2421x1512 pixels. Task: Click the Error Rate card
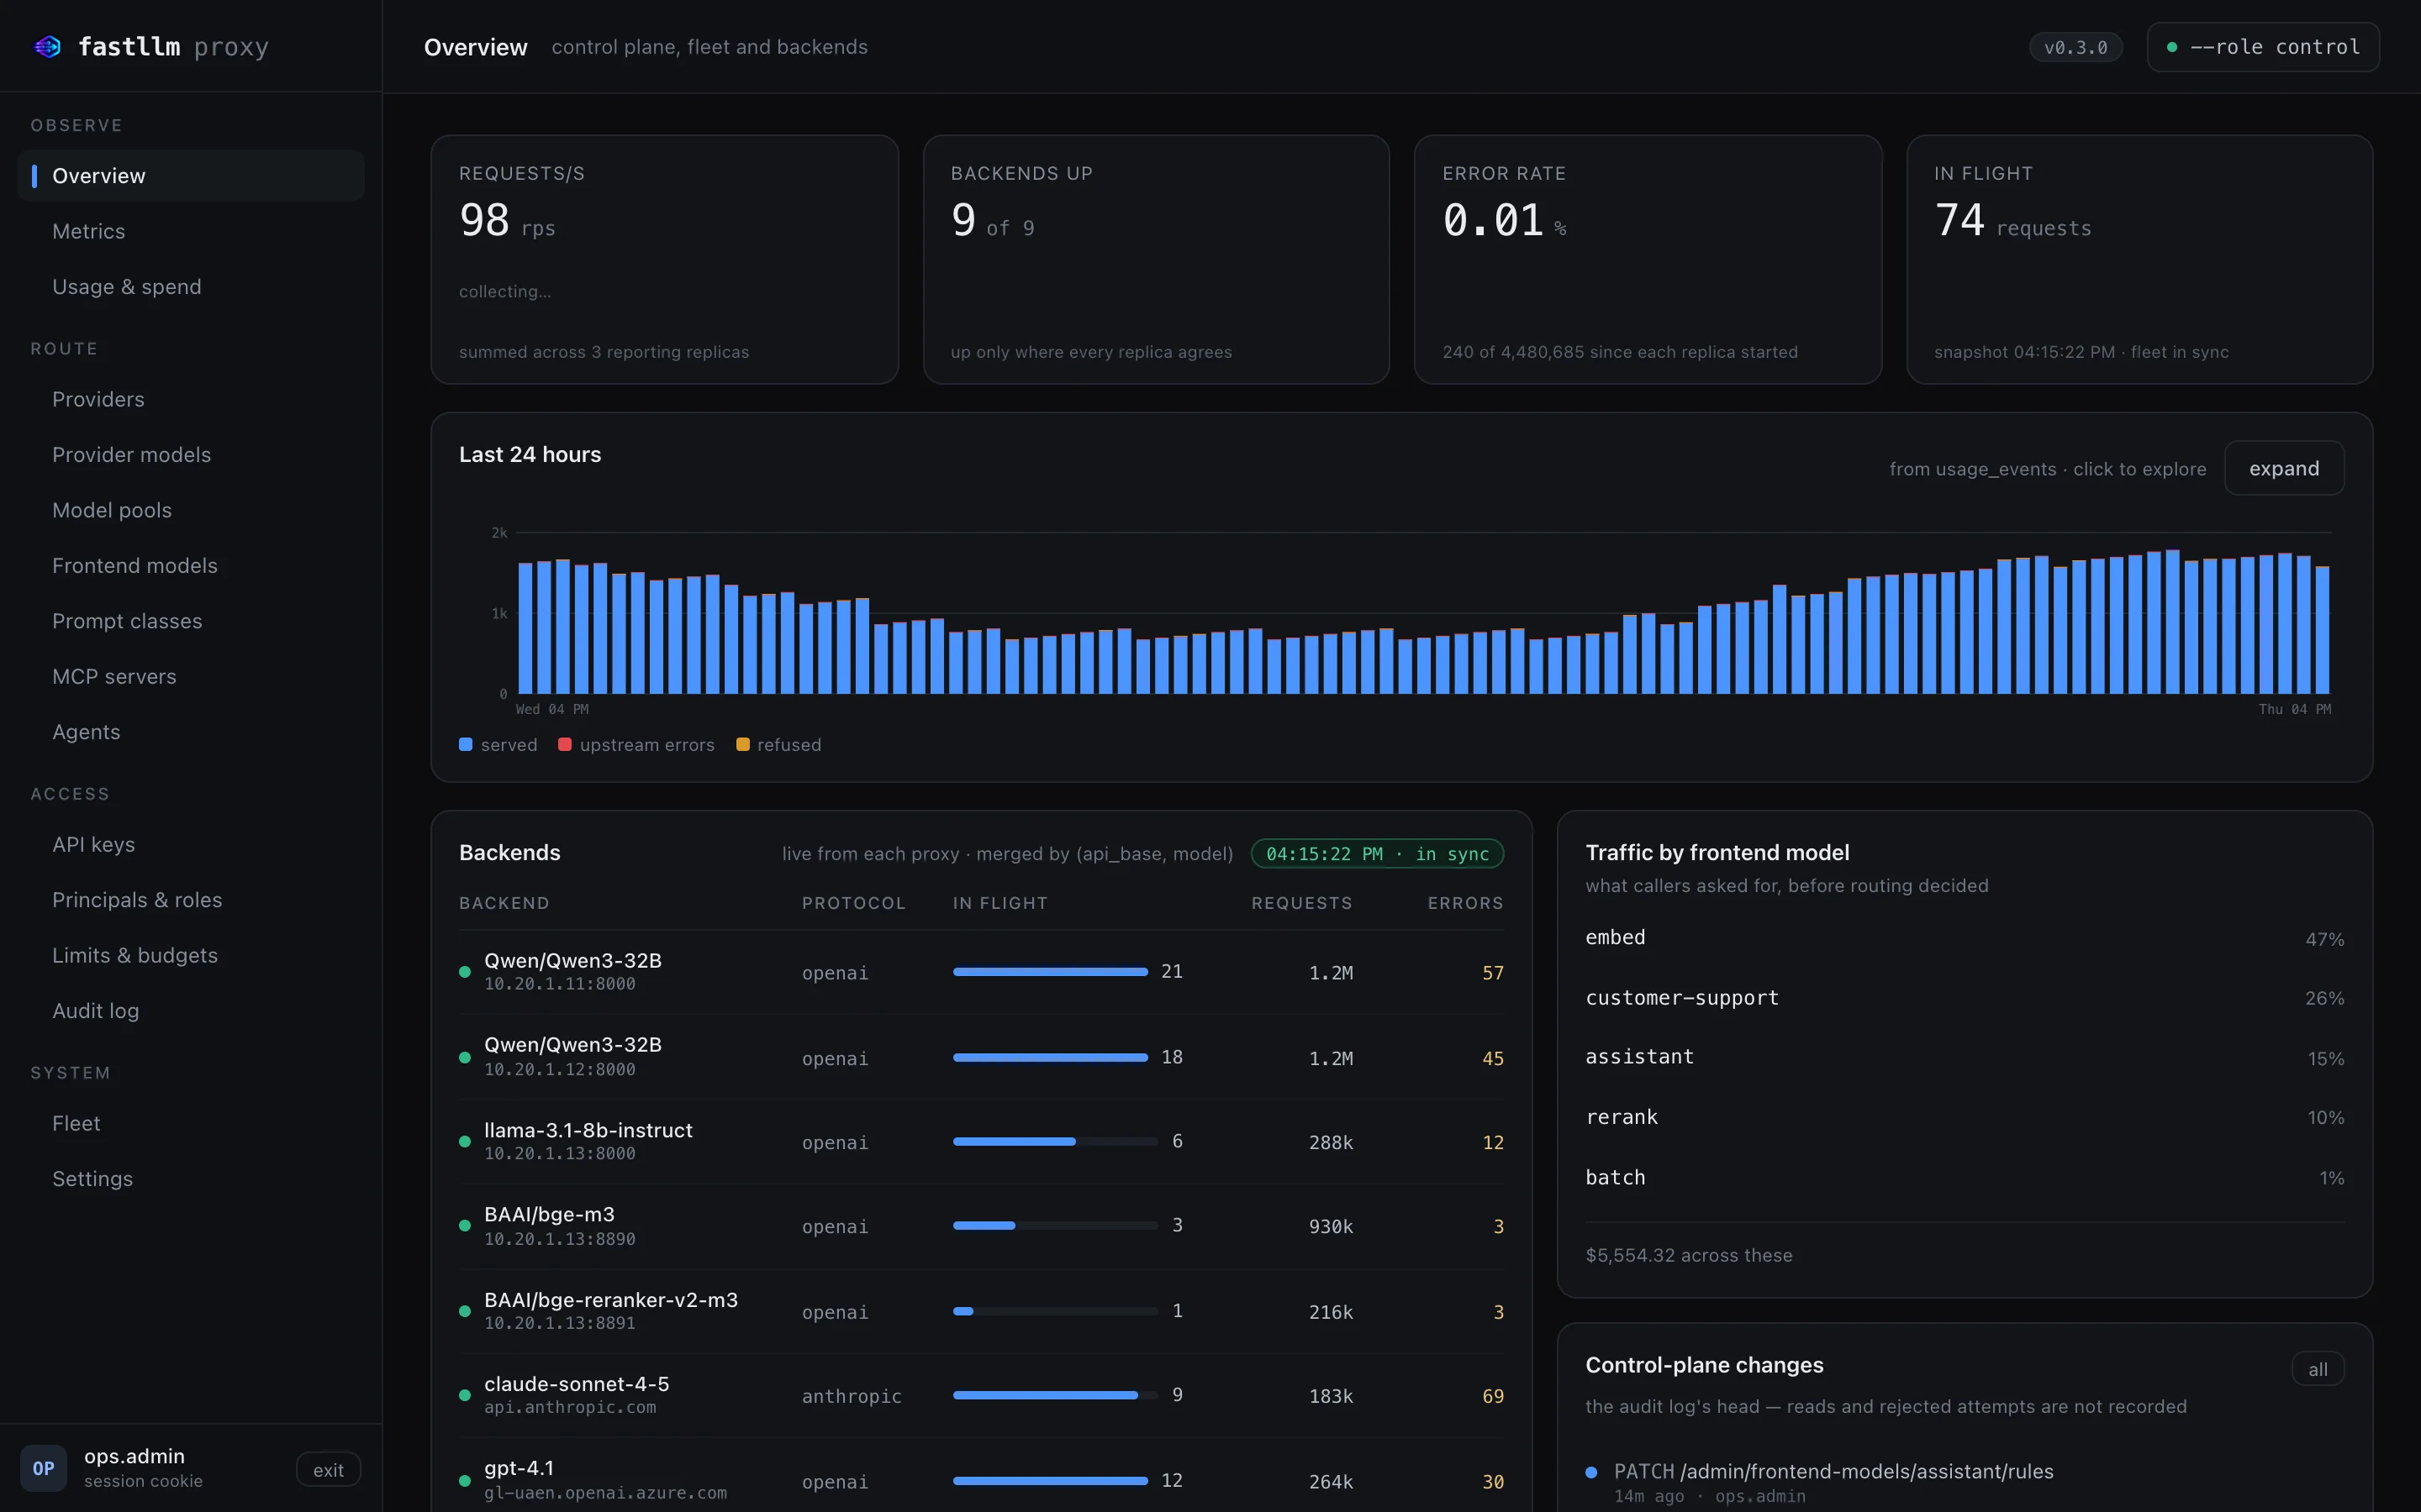(1648, 260)
